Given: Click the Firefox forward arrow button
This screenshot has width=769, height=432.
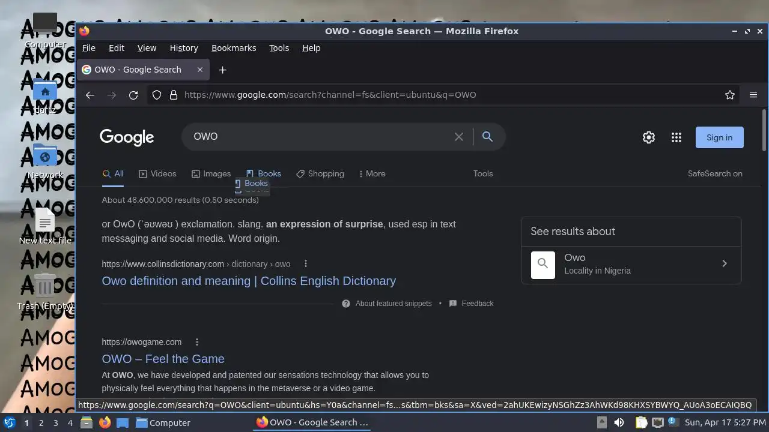Looking at the screenshot, I should tap(112, 95).
